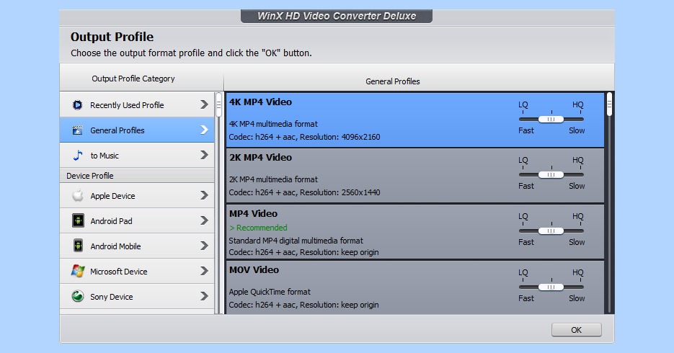Select the 2K MP4 Video profile
The image size is (674, 353).
[414, 175]
